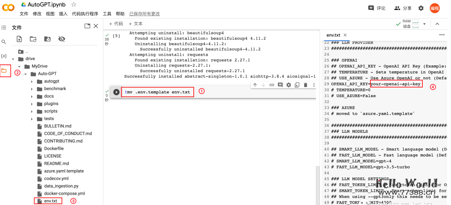Screen dimensions: 451x205
Task: Open the search icon in left sidebar
Action: click(4, 42)
